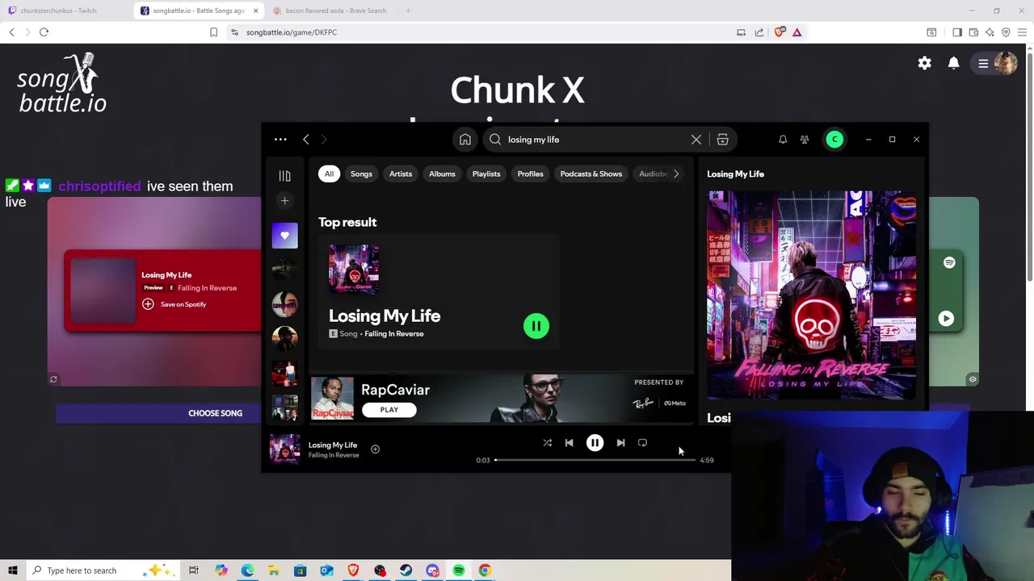
Task: Play the RapCaviar playlist banner
Action: [389, 410]
